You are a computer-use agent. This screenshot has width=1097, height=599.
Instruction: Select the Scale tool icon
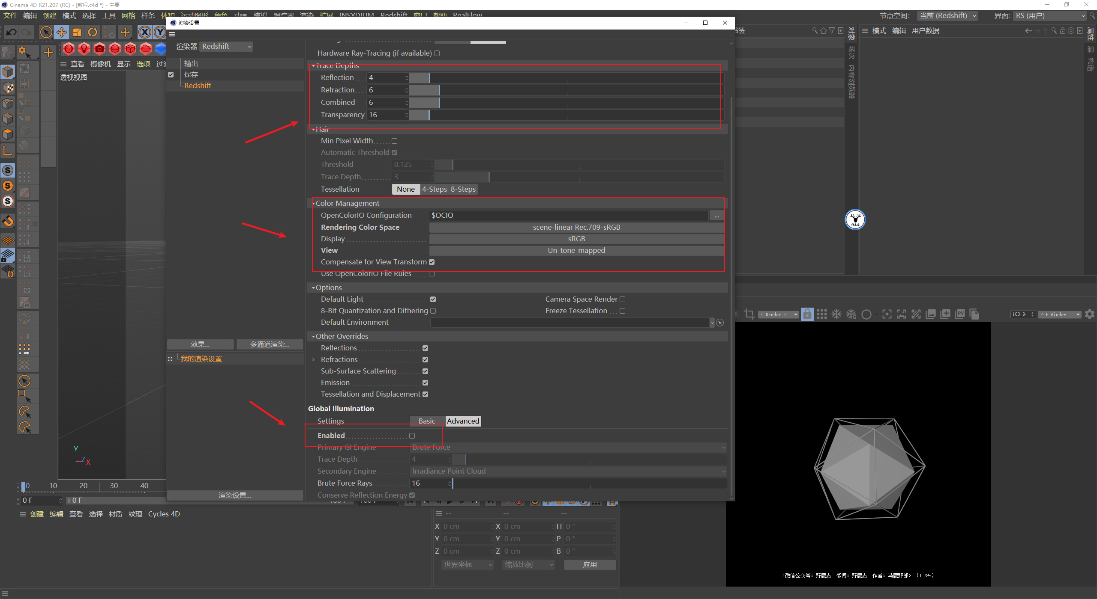pos(77,32)
